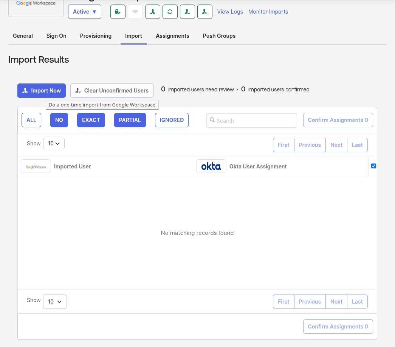Viewport: 395px width, 347px height.
Task: Open the Active status dropdown
Action: coord(84,12)
